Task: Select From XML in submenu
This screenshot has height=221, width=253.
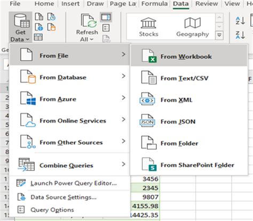Action: point(189,100)
